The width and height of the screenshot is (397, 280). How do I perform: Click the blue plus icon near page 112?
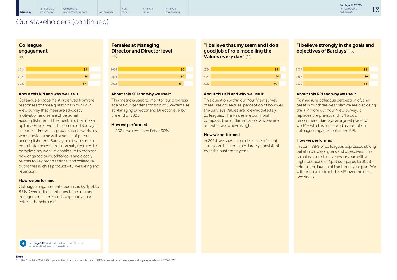pos(23,243)
